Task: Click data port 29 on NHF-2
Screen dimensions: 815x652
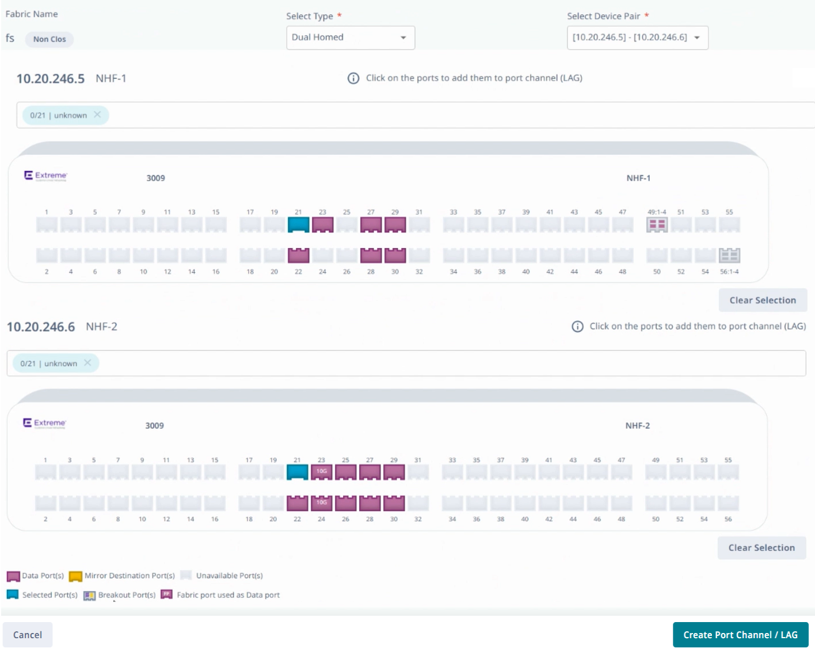Action: [394, 472]
